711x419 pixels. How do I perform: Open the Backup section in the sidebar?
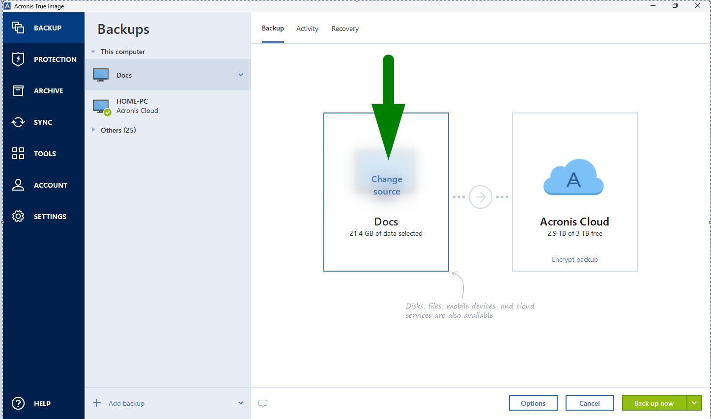(43, 28)
